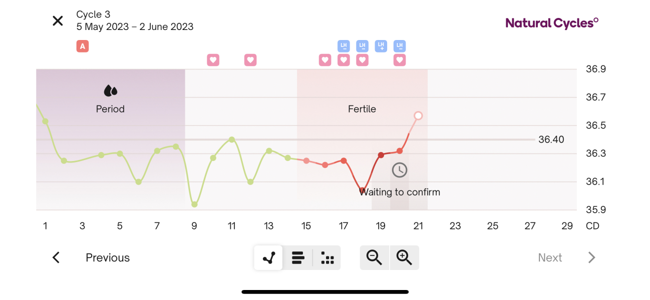Zoom out on the temperature chart
This screenshot has width=650, height=300.
(x=374, y=257)
